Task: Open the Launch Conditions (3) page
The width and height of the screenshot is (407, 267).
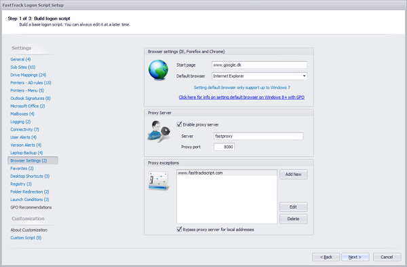Action: tap(30, 200)
